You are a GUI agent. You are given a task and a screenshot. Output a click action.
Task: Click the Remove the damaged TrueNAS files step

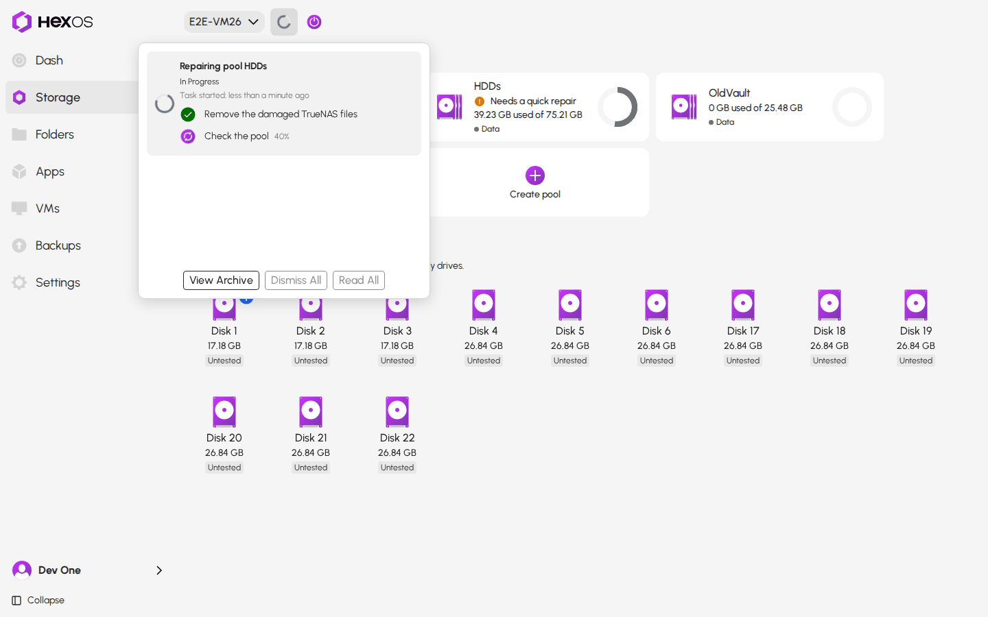point(281,114)
